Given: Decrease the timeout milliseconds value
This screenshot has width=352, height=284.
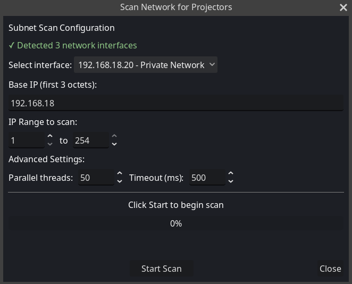Looking at the screenshot, I should [x=230, y=181].
